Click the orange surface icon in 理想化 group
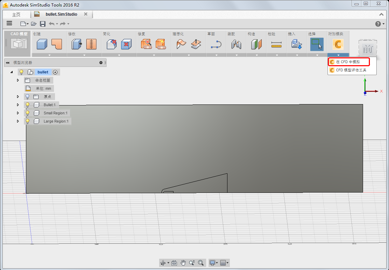Screen dimensions: 389x270 tap(181, 44)
